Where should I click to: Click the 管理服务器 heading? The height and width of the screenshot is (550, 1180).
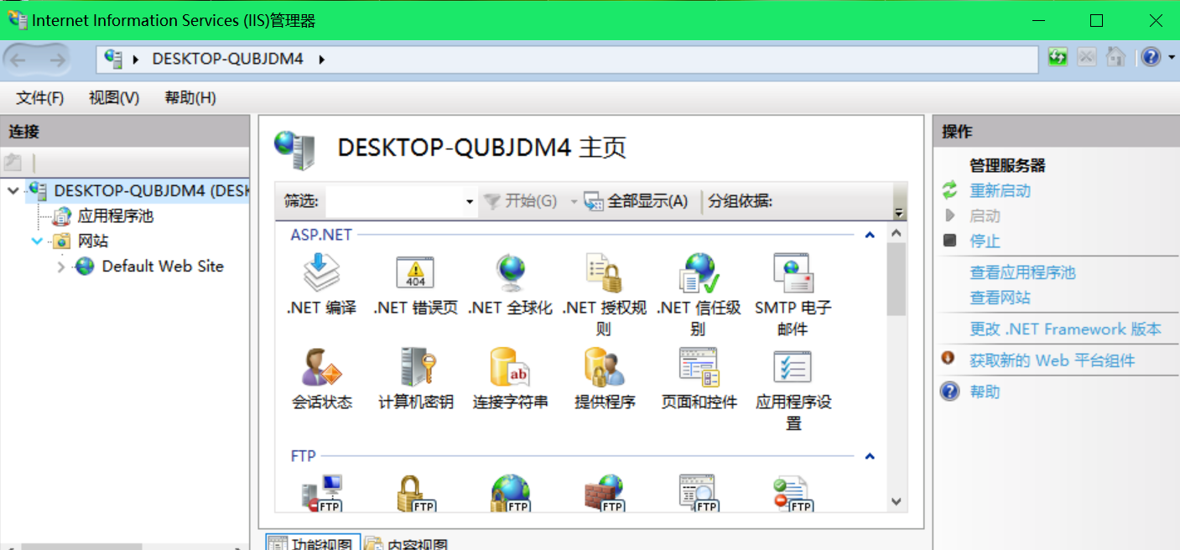tap(1007, 166)
